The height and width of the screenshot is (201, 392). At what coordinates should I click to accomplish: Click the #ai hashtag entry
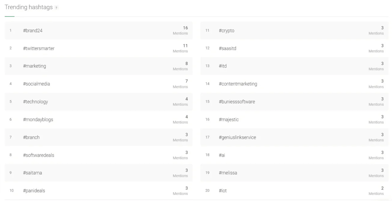[x=223, y=155]
